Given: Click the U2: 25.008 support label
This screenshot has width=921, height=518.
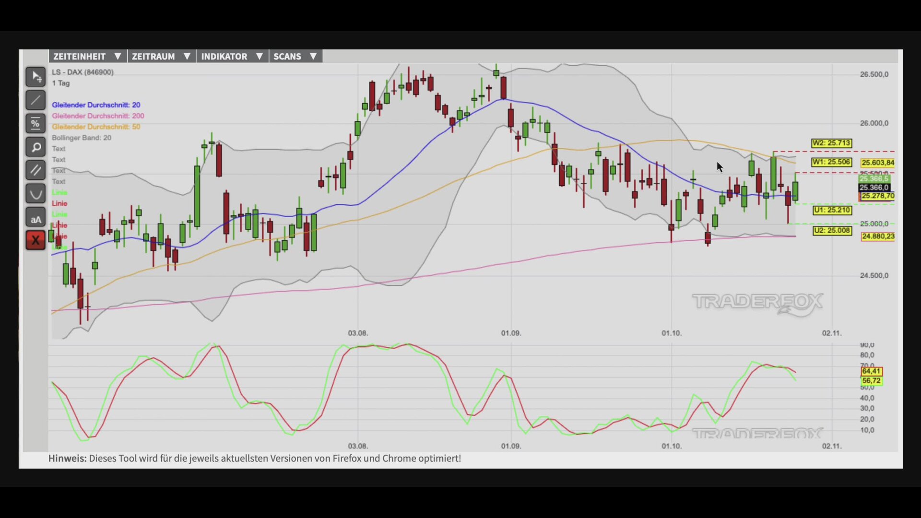Looking at the screenshot, I should (x=832, y=231).
